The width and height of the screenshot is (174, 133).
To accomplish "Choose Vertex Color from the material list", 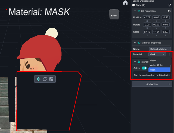I will 156,65.
